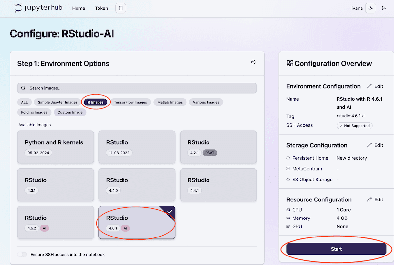
Task: Choose the RStudio 4.4.0 image
Action: click(x=137, y=185)
